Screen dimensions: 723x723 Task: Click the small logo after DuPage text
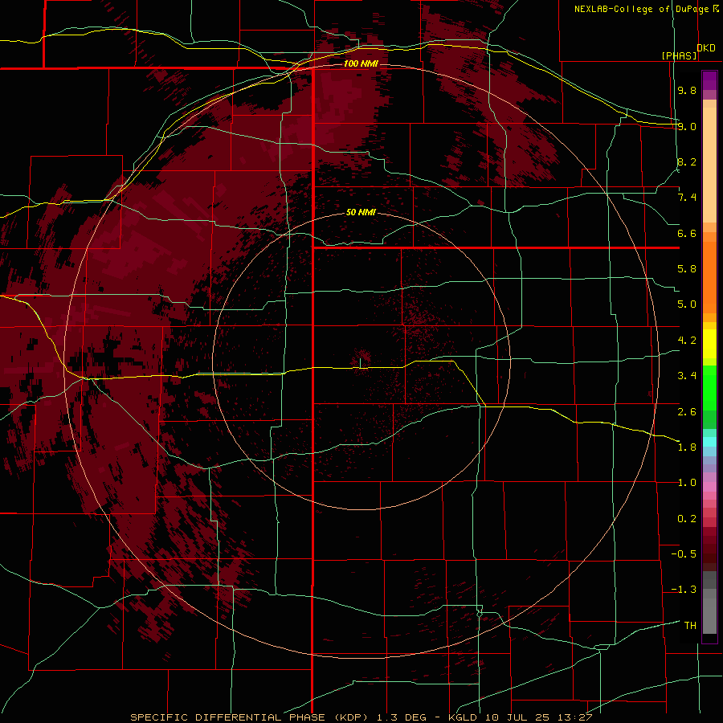(716, 8)
